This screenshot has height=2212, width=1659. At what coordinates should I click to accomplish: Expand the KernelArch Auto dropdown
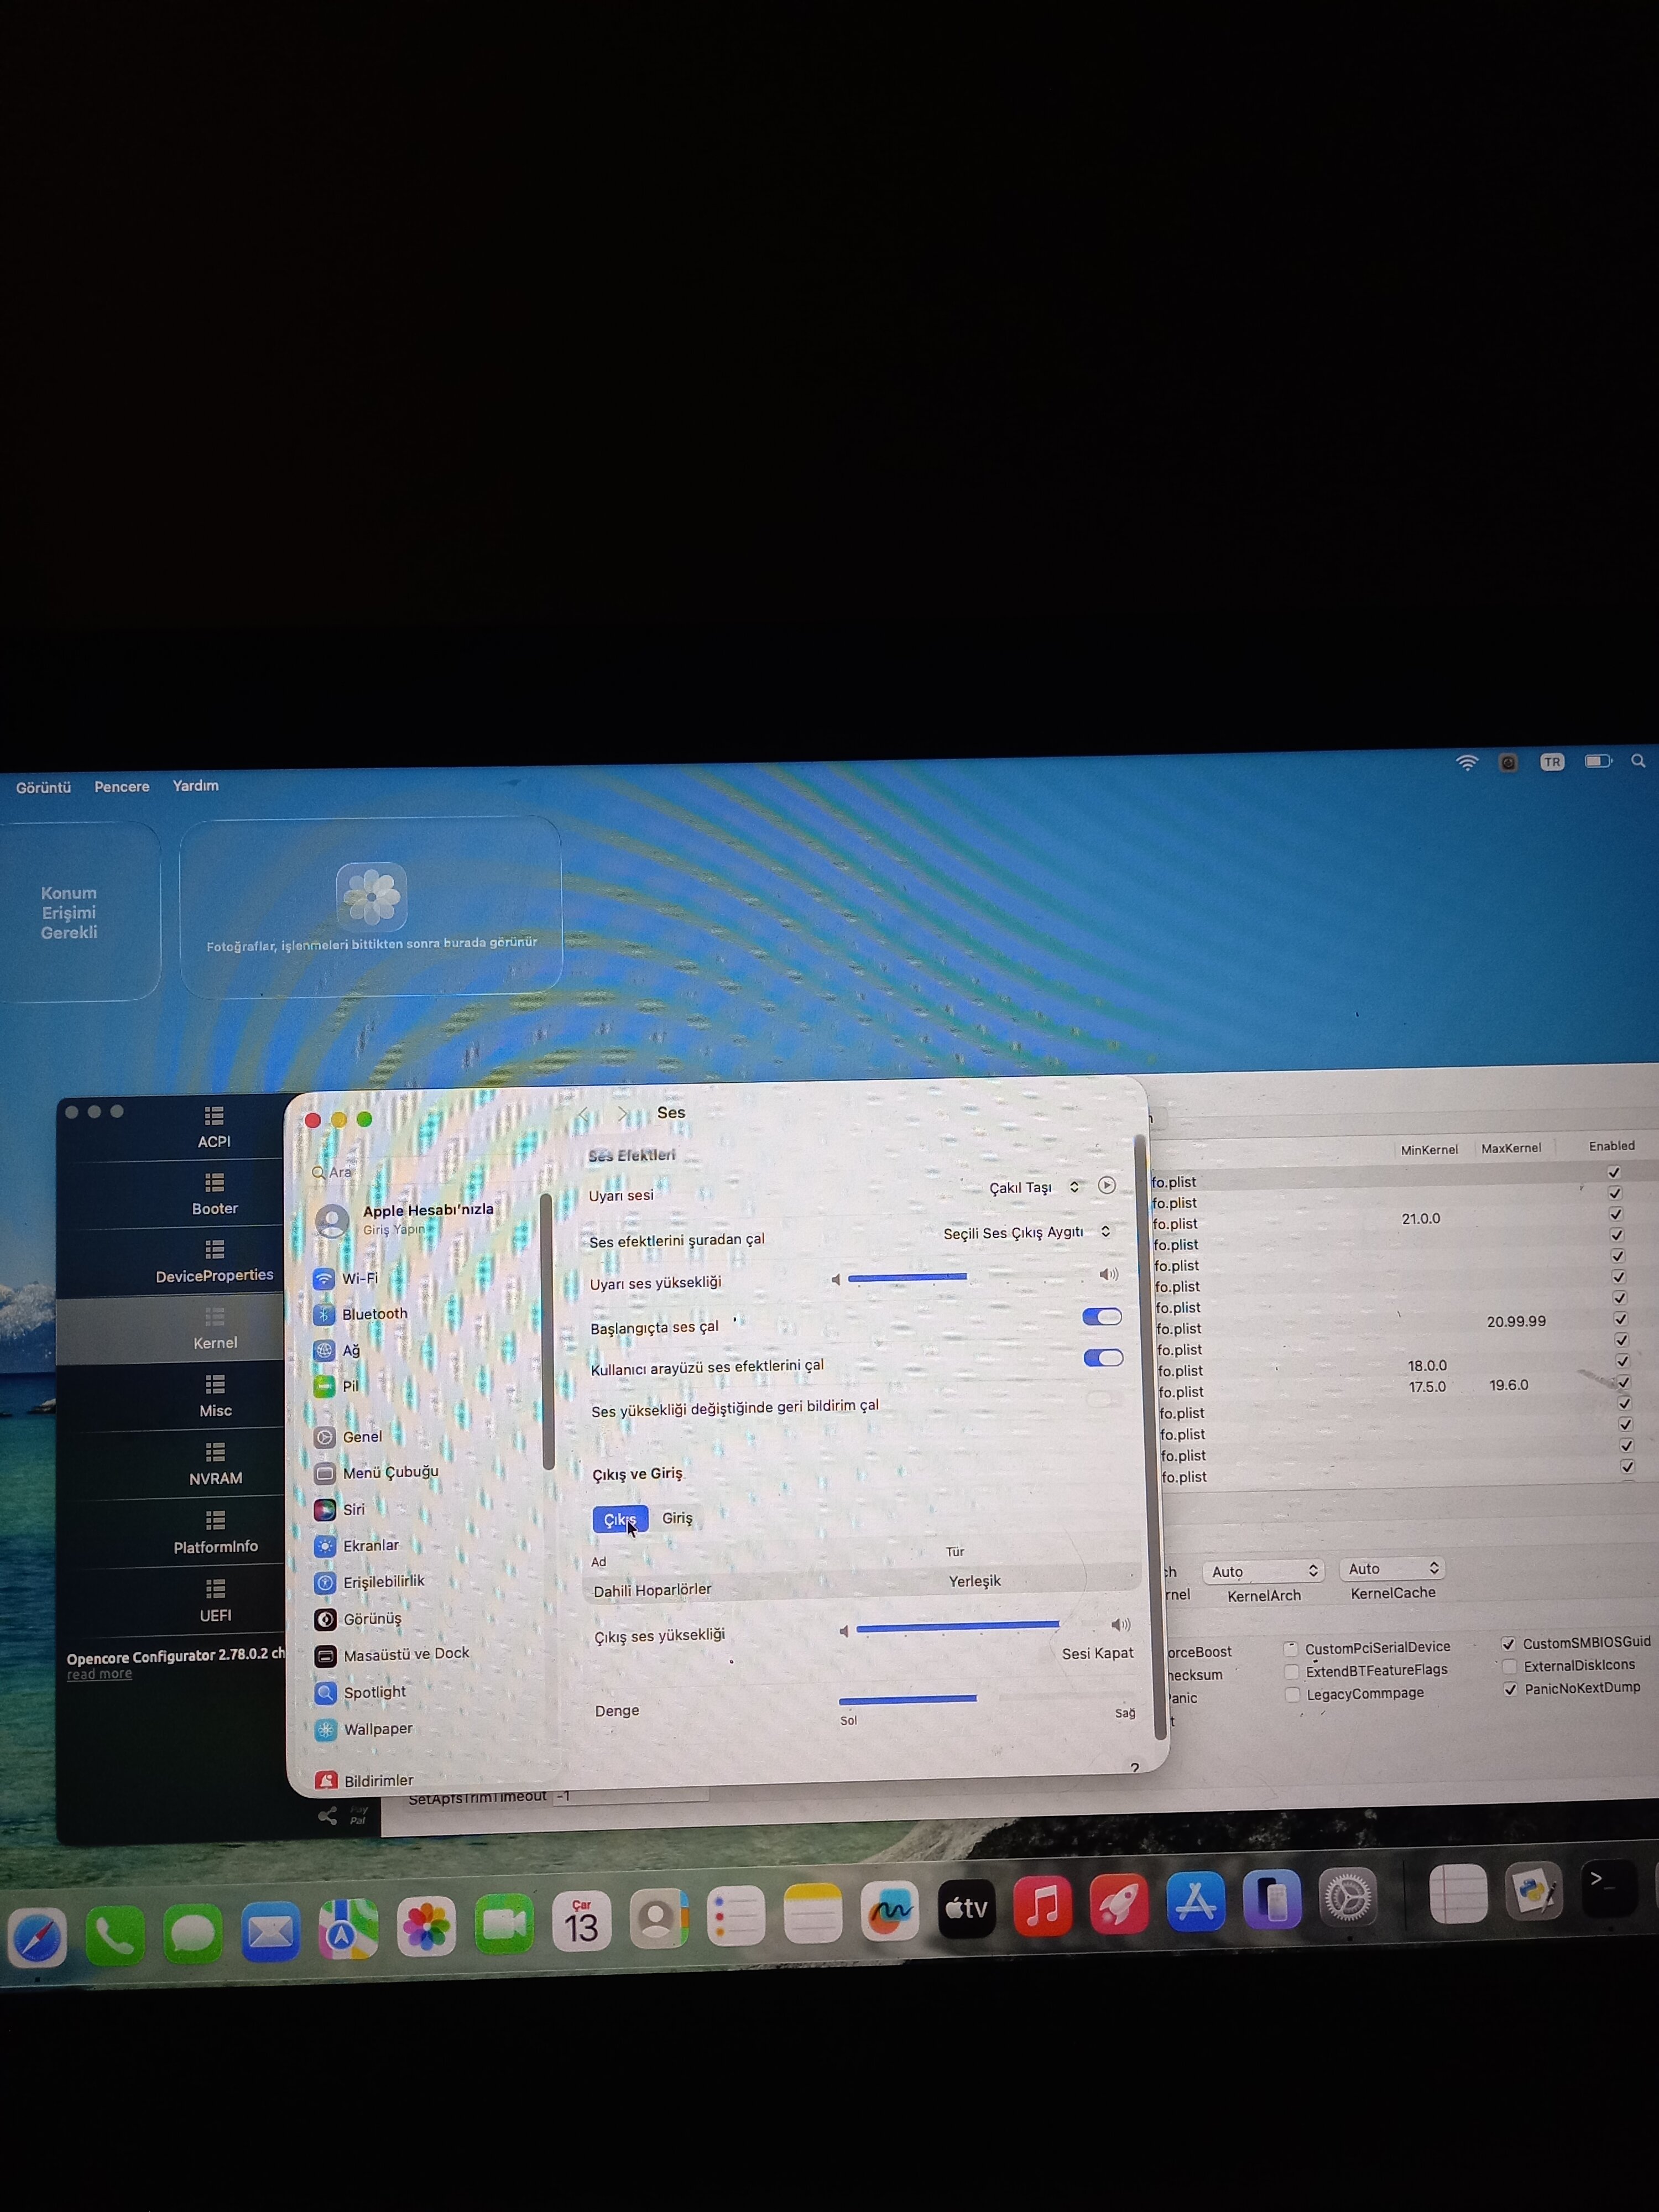(1264, 1571)
